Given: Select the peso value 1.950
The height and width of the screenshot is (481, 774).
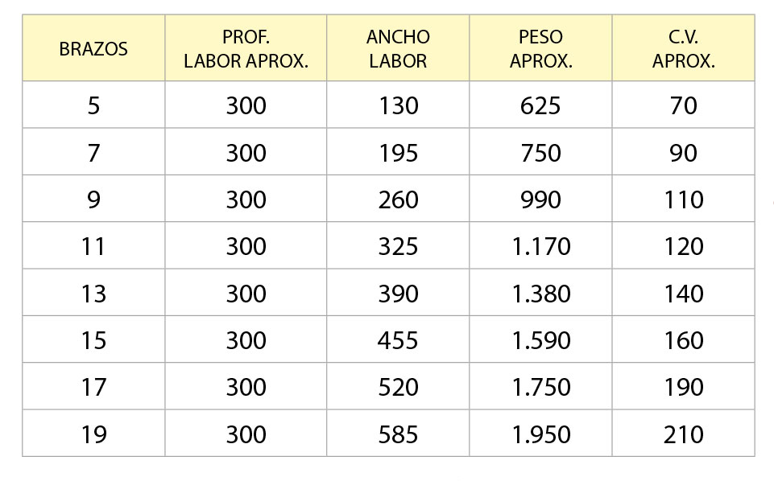Looking at the screenshot, I should [x=541, y=434].
